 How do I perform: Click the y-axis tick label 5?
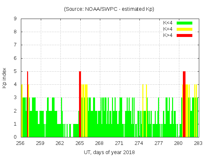point(15,71)
